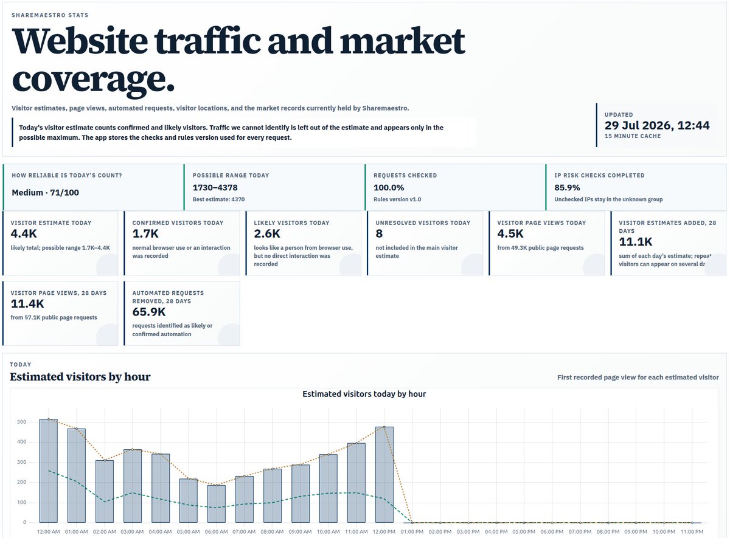The width and height of the screenshot is (730, 538).
Task: Click the 06:00 AM bar in the chart
Action: point(217,503)
